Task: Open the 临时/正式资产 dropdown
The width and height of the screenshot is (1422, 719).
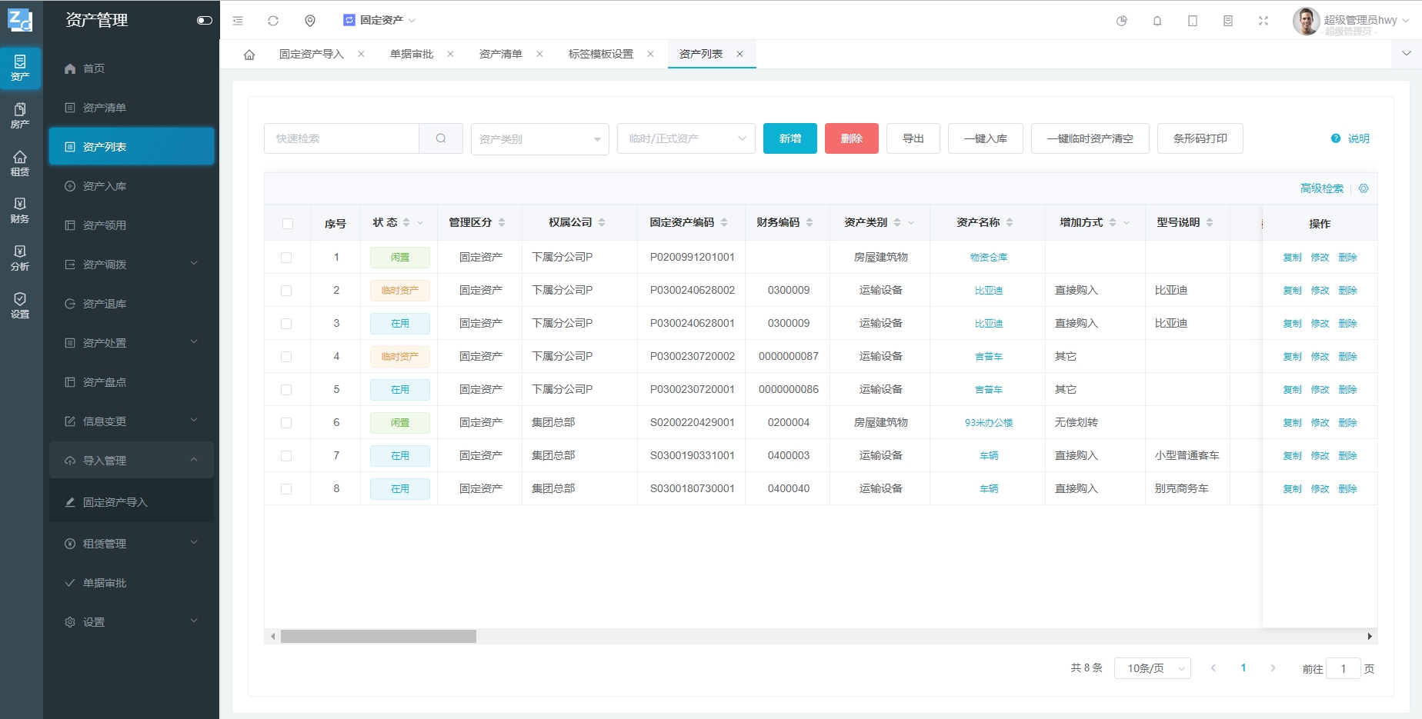Action: (x=686, y=138)
